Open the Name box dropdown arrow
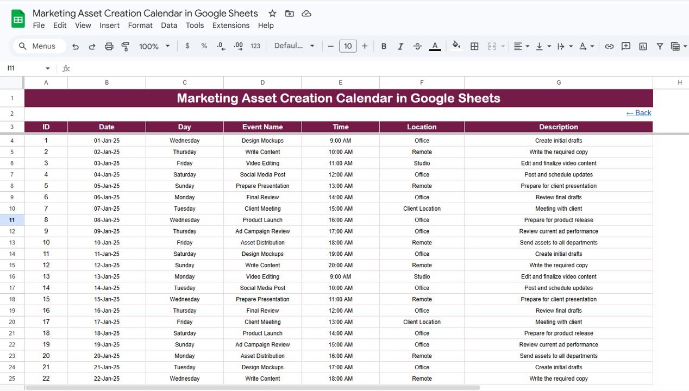 click(x=48, y=68)
